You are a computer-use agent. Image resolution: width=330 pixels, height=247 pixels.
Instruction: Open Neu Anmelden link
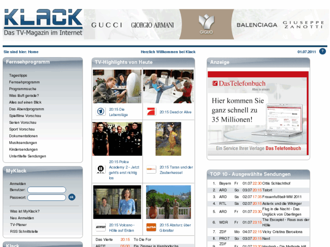[x=22, y=218]
